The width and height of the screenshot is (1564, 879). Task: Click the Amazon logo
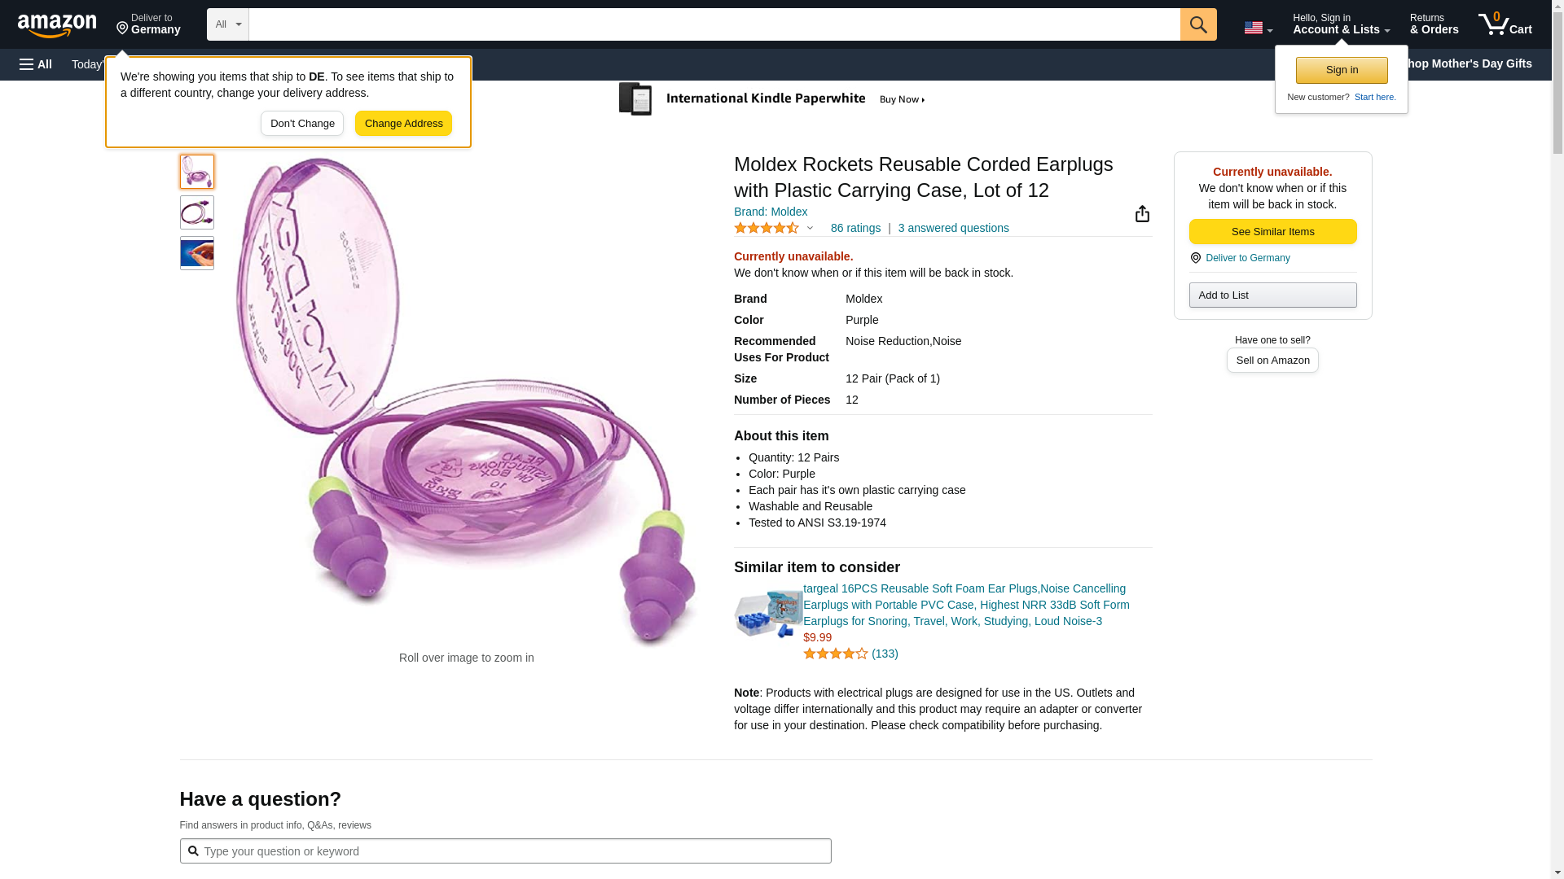click(57, 25)
